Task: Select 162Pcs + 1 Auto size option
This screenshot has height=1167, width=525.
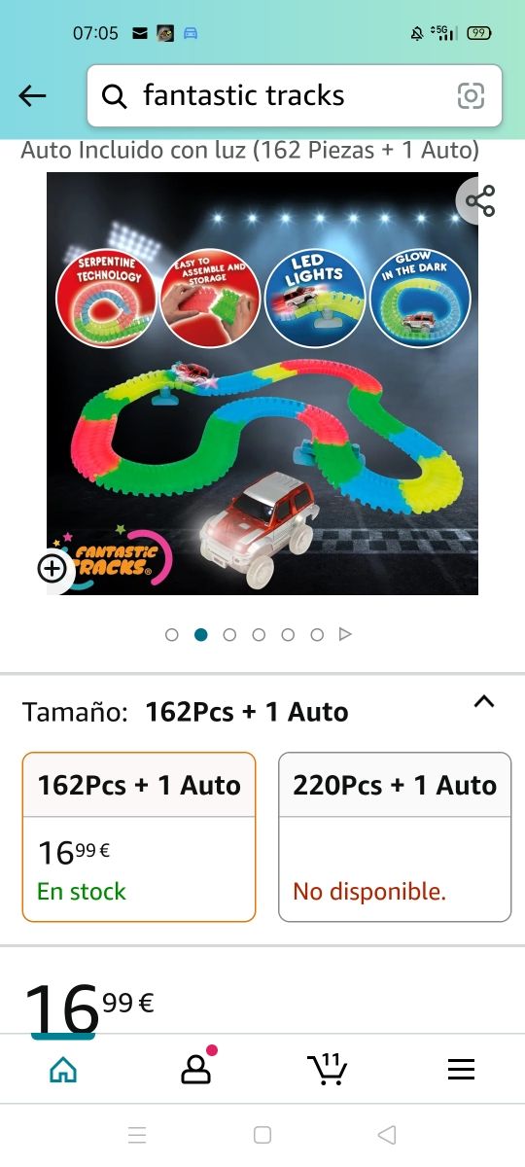Action: tap(139, 837)
